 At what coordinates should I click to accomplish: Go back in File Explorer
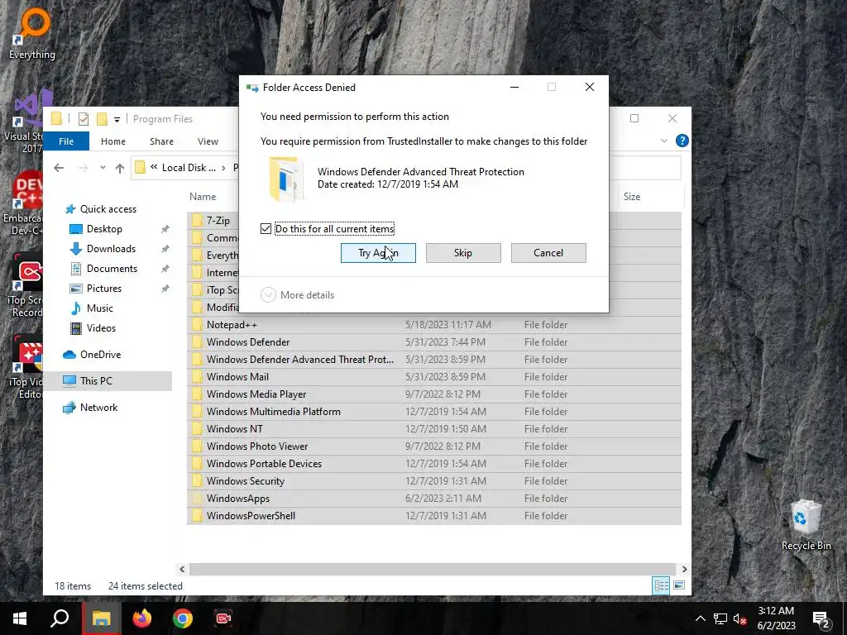(59, 168)
